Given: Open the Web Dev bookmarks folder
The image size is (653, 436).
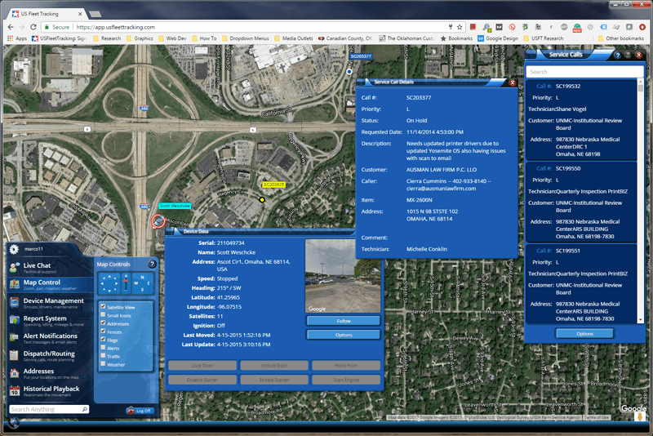Looking at the screenshot, I should click(x=172, y=38).
